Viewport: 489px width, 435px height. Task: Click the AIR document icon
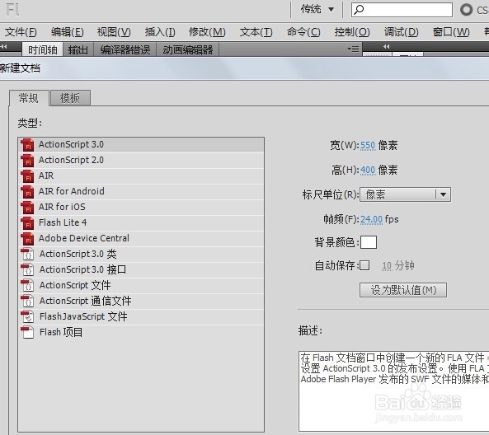27,176
